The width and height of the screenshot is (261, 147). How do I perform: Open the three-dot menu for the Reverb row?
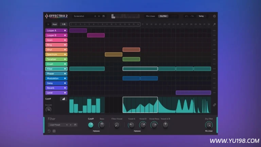point(214,88)
